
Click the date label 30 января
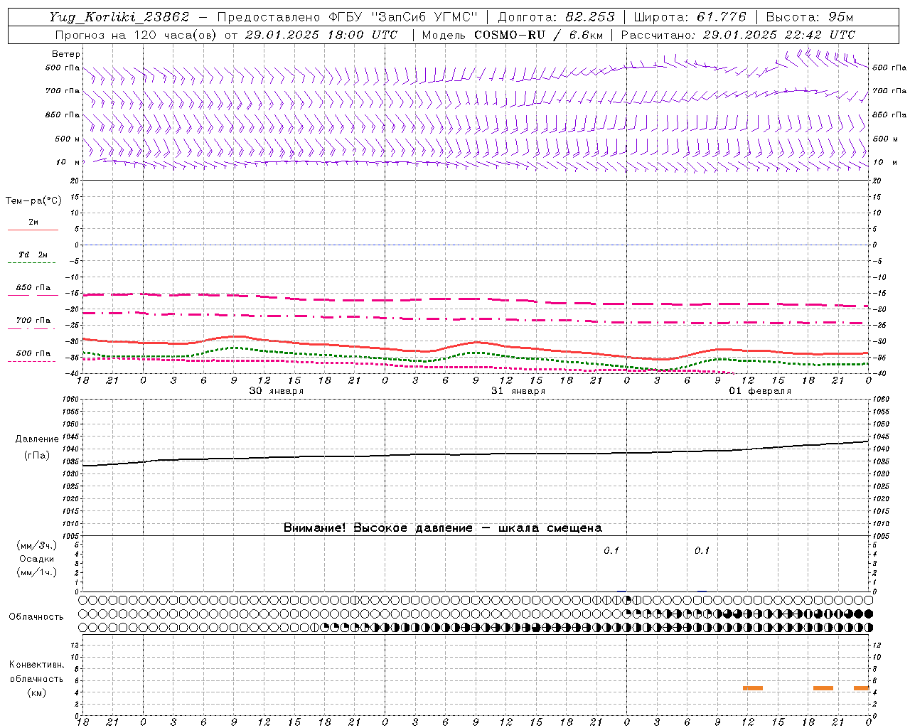[x=277, y=391]
